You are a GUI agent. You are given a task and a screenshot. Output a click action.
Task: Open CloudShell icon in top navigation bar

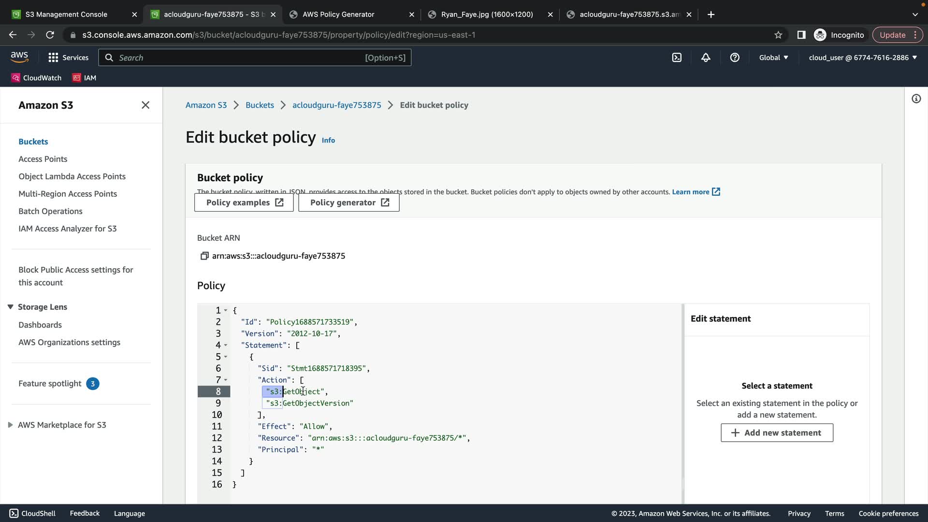tap(677, 58)
